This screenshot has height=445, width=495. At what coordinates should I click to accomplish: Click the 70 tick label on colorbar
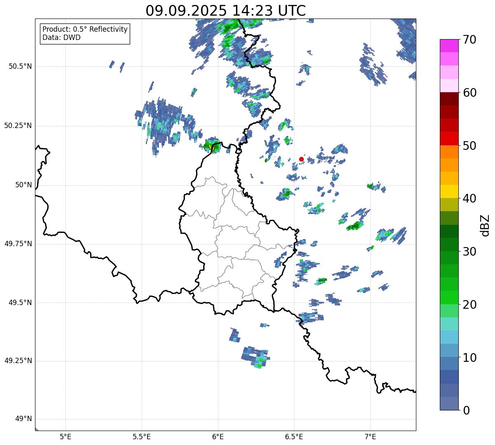(469, 40)
